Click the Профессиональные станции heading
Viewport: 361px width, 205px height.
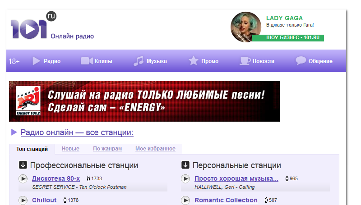tap(84, 165)
